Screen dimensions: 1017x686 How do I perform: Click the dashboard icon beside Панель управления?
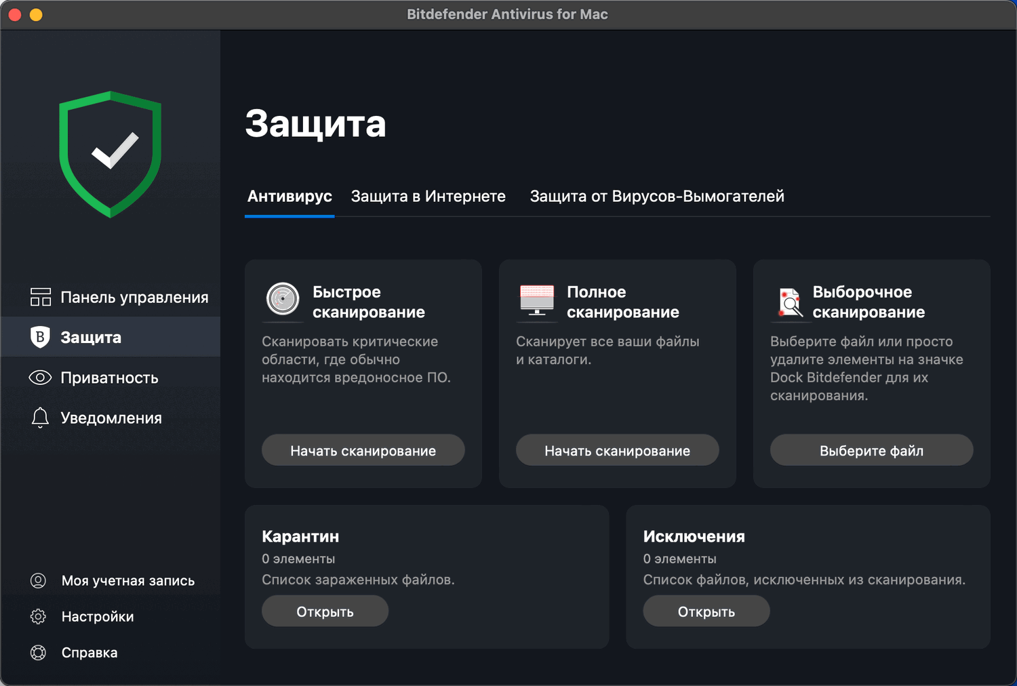[41, 297]
